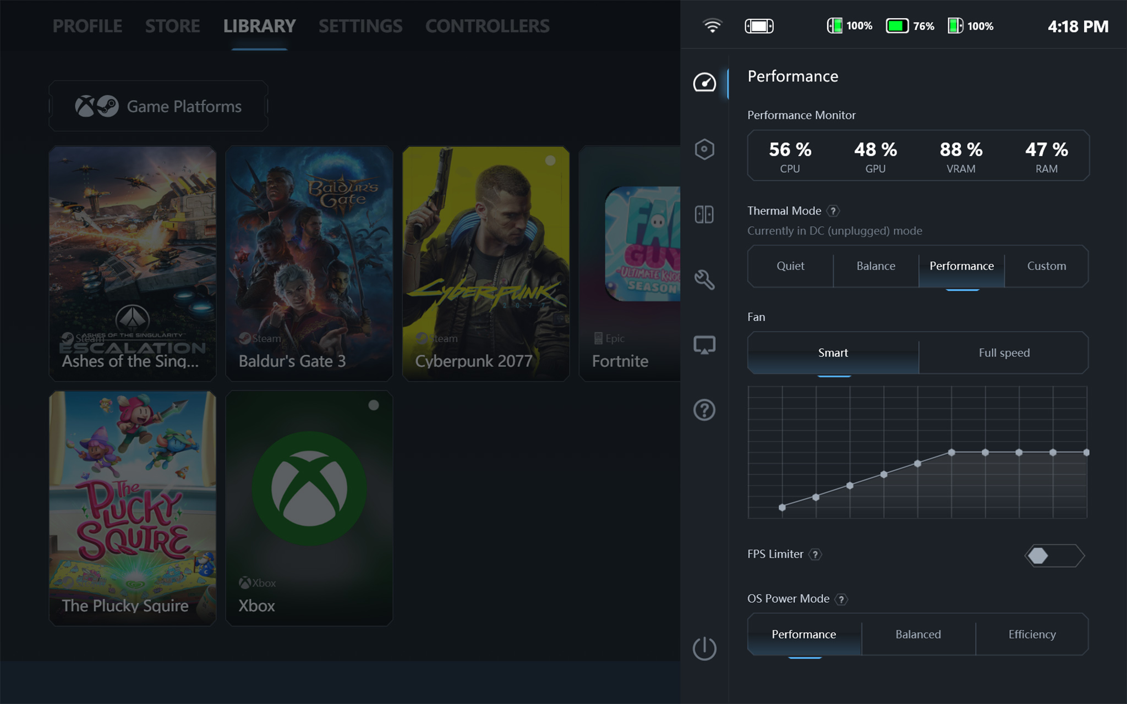Screen dimensions: 1127x704
Task: Open the help question mark sidebar icon
Action: [x=704, y=410]
